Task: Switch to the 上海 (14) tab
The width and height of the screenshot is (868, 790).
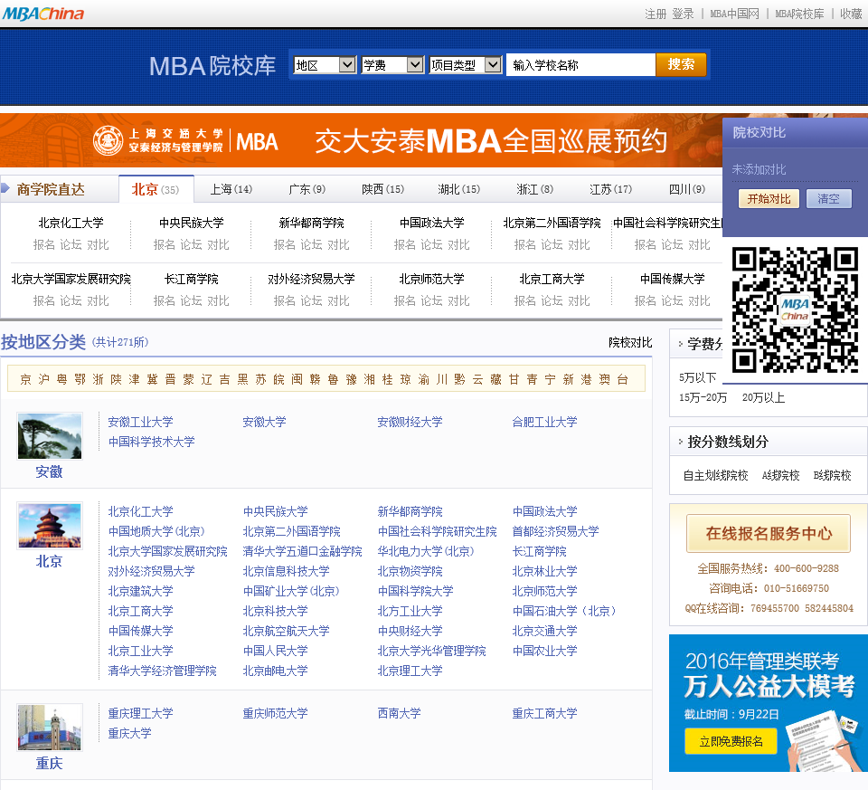Action: 231,189
